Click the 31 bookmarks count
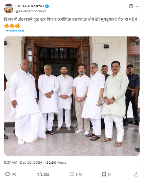 (x=109, y=174)
